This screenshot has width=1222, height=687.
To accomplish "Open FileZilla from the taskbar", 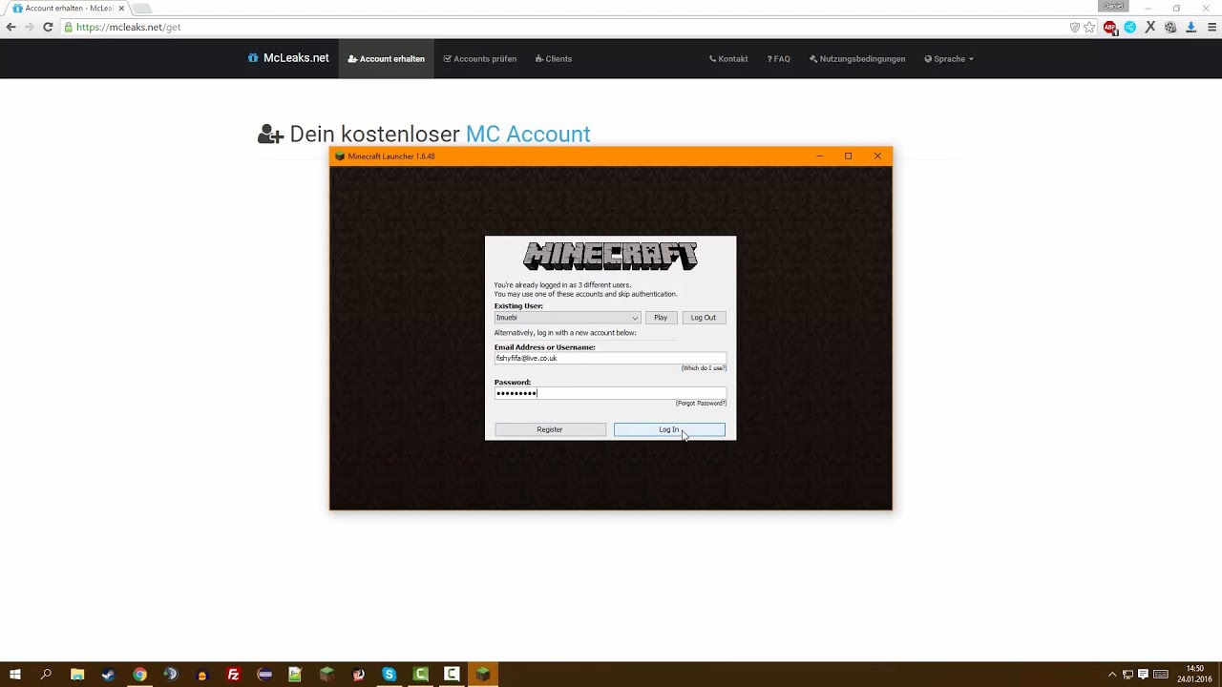I will click(x=233, y=675).
